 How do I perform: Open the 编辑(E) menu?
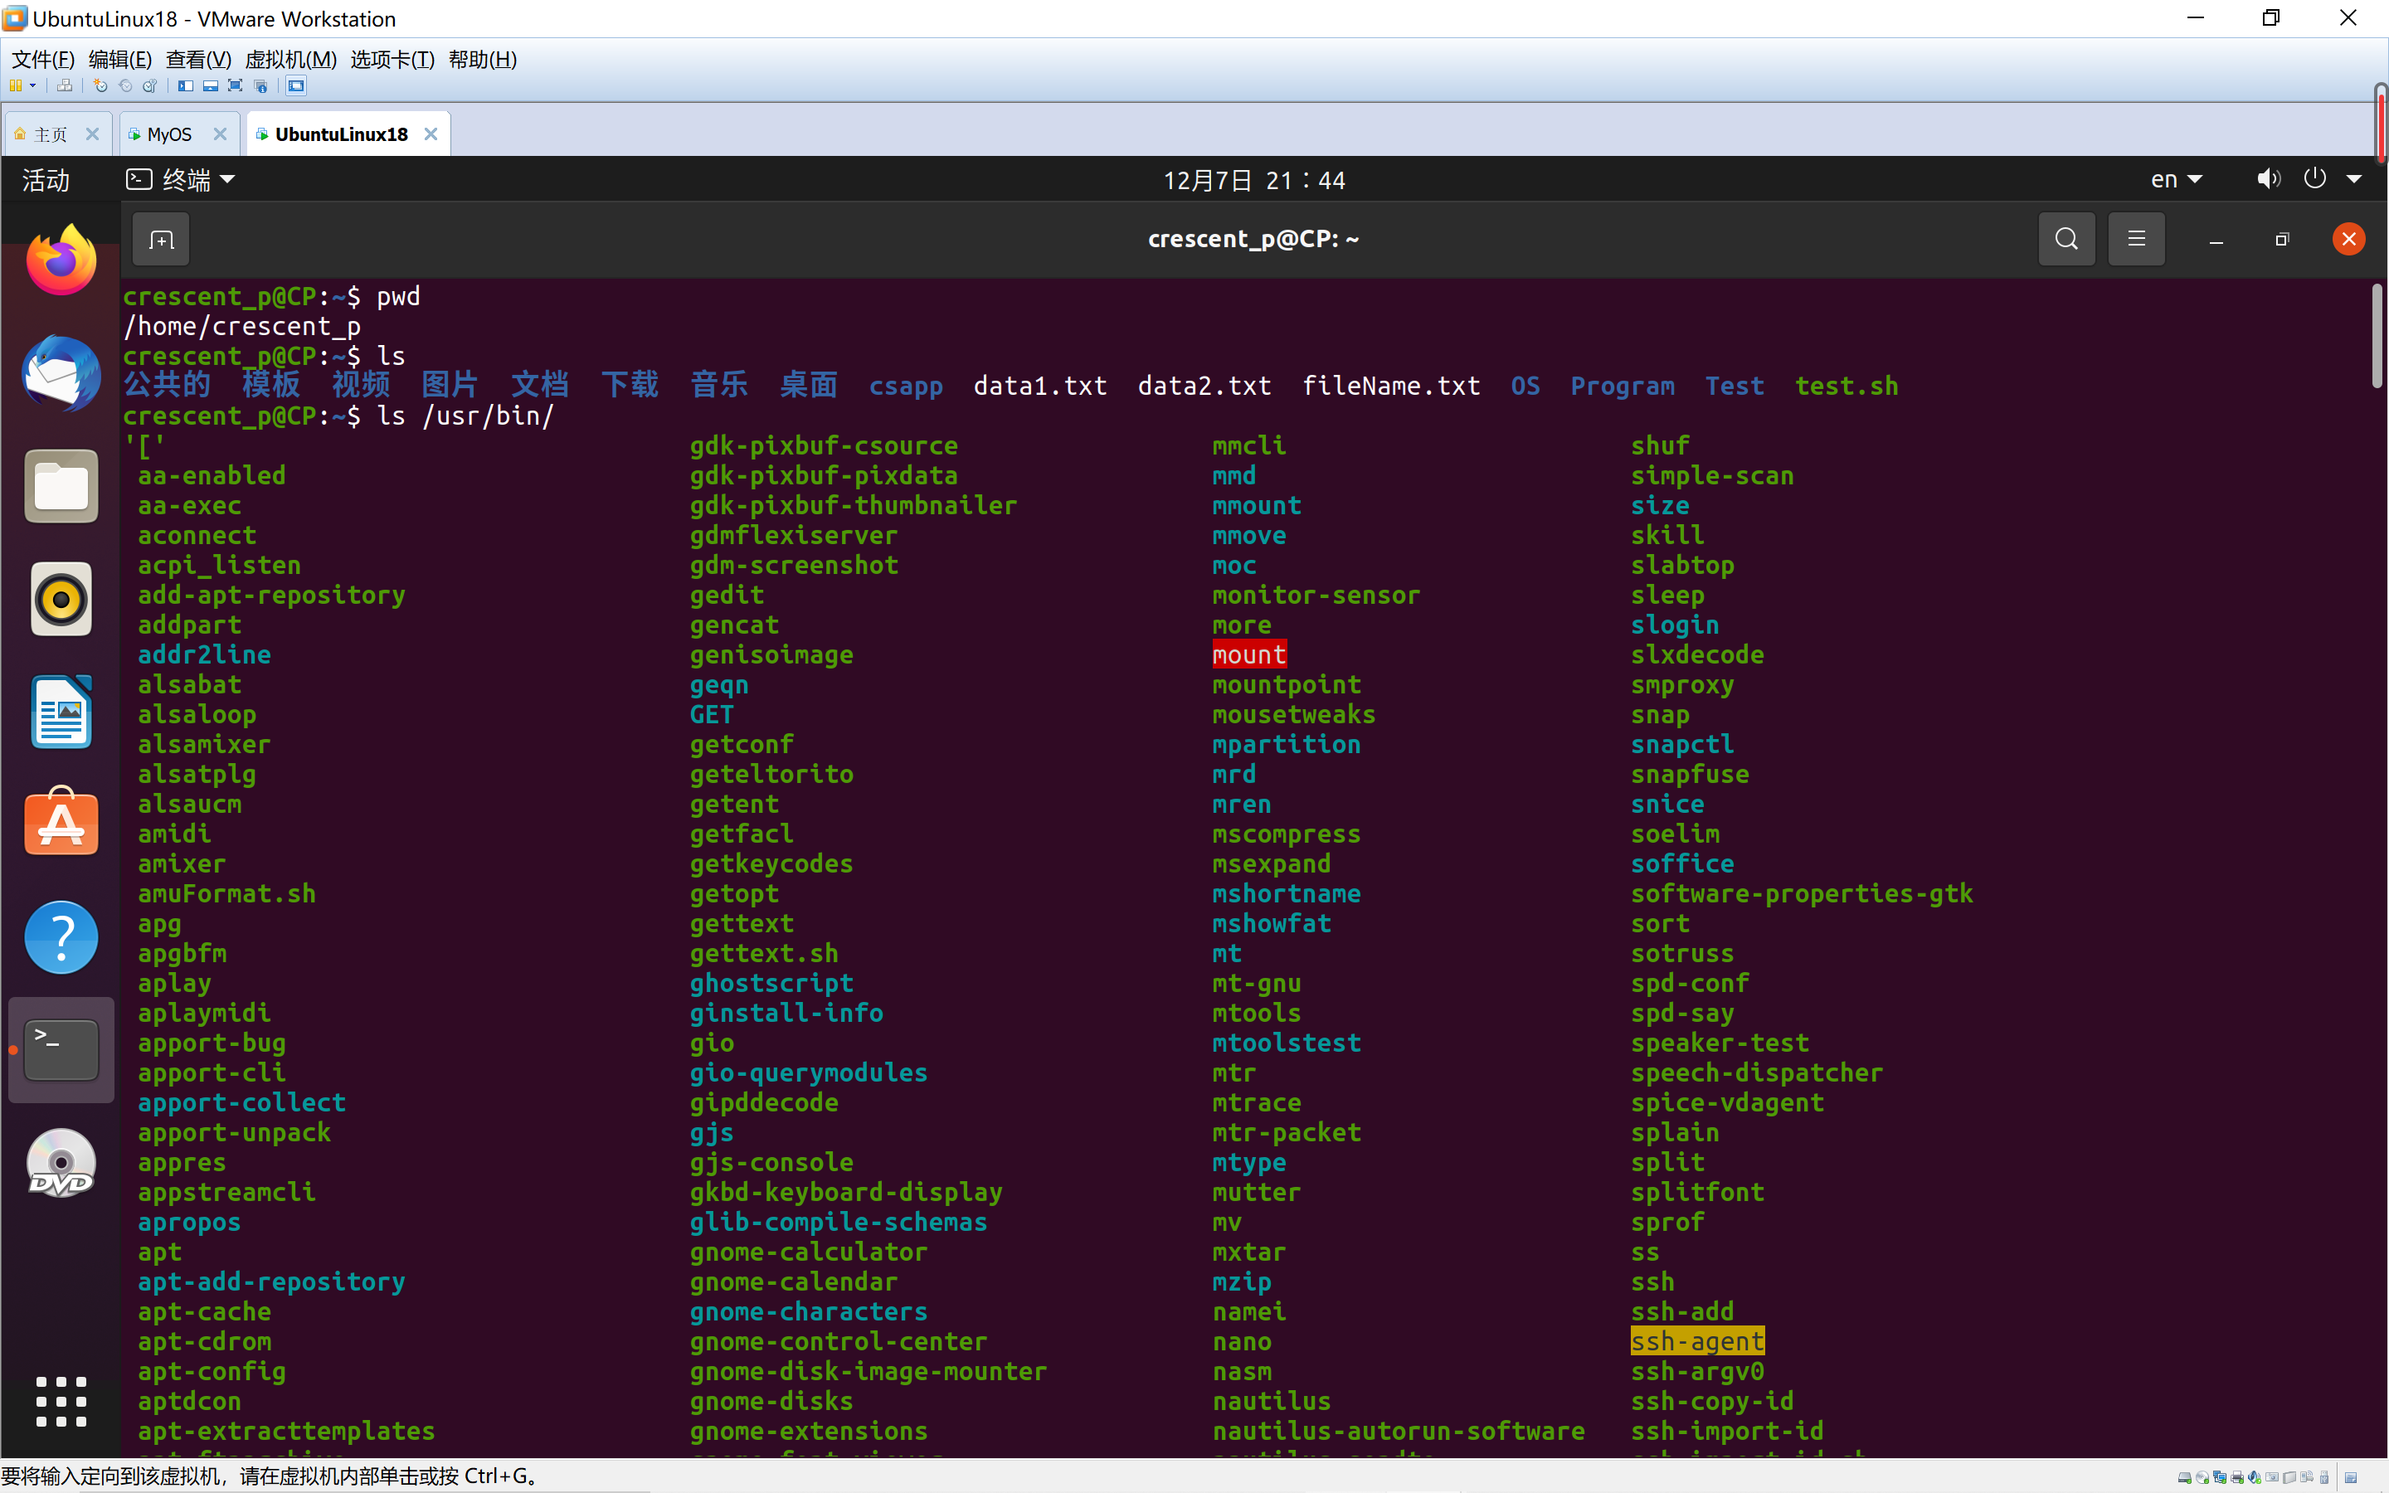[119, 59]
